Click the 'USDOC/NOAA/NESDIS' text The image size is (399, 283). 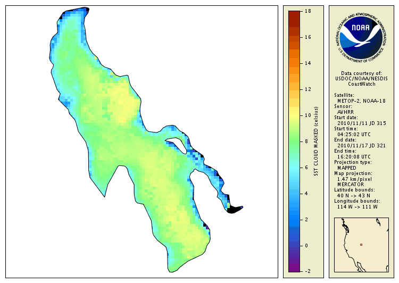click(361, 79)
